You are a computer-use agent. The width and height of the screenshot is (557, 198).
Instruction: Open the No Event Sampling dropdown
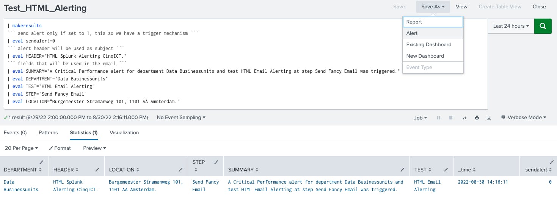[x=181, y=118]
